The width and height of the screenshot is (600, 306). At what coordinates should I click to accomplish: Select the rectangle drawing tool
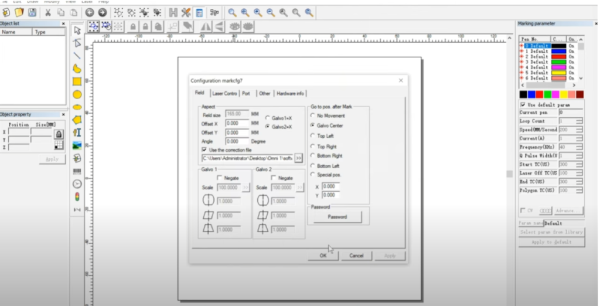pos(77,81)
